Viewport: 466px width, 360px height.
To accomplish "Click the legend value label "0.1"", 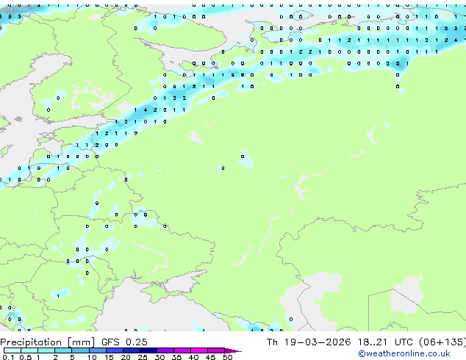I will (x=8, y=357).
